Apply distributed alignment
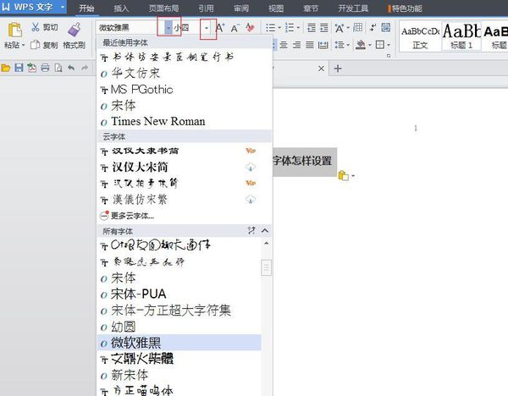Screen dimensions: 508x396 [323, 45]
